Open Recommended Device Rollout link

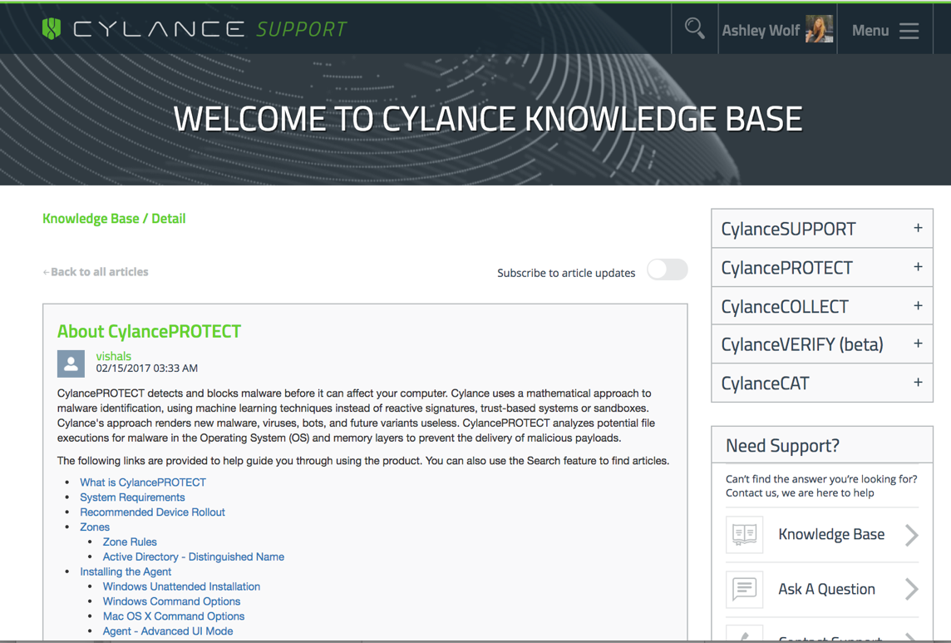pos(152,512)
